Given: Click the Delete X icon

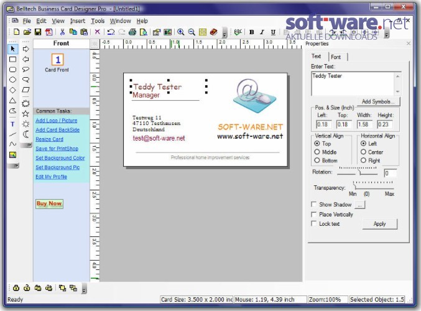Looking at the screenshot, I should (x=97, y=32).
